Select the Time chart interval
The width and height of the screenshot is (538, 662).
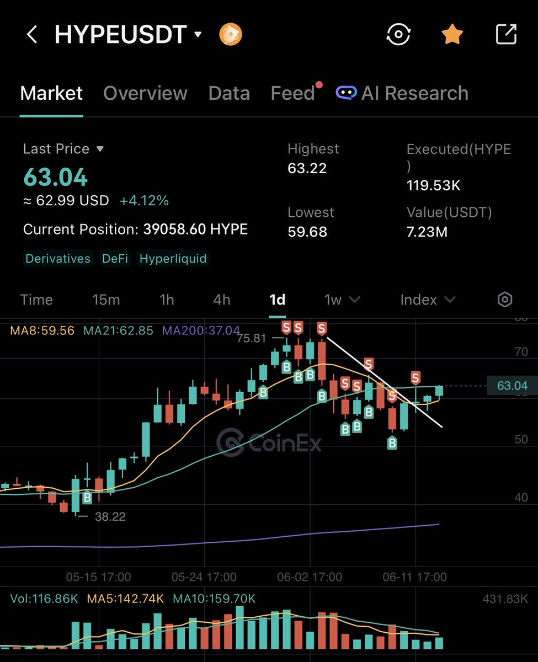pyautogui.click(x=36, y=300)
